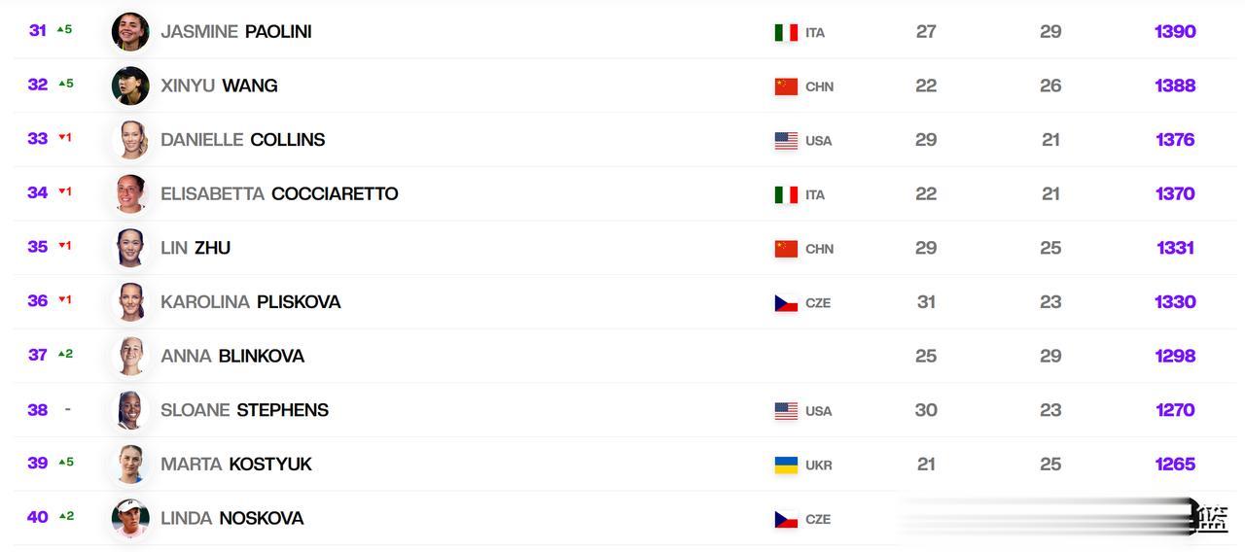Viewport: 1245px width, 552px height.
Task: Click the green up arrow at rank 31
Action: [59, 29]
